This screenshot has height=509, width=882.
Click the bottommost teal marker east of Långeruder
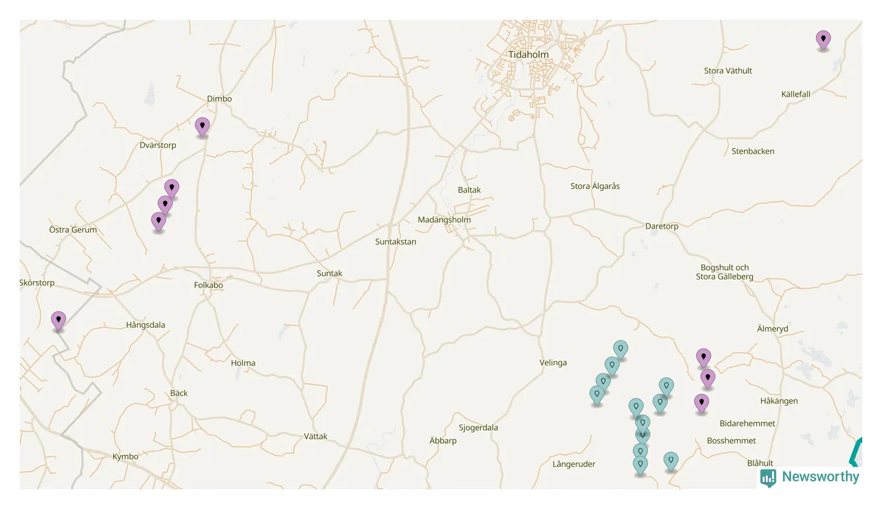pyautogui.click(x=640, y=466)
